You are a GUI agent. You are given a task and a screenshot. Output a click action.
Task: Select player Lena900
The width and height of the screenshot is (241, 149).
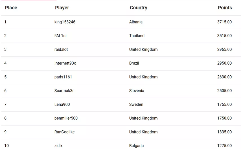[x=62, y=104]
